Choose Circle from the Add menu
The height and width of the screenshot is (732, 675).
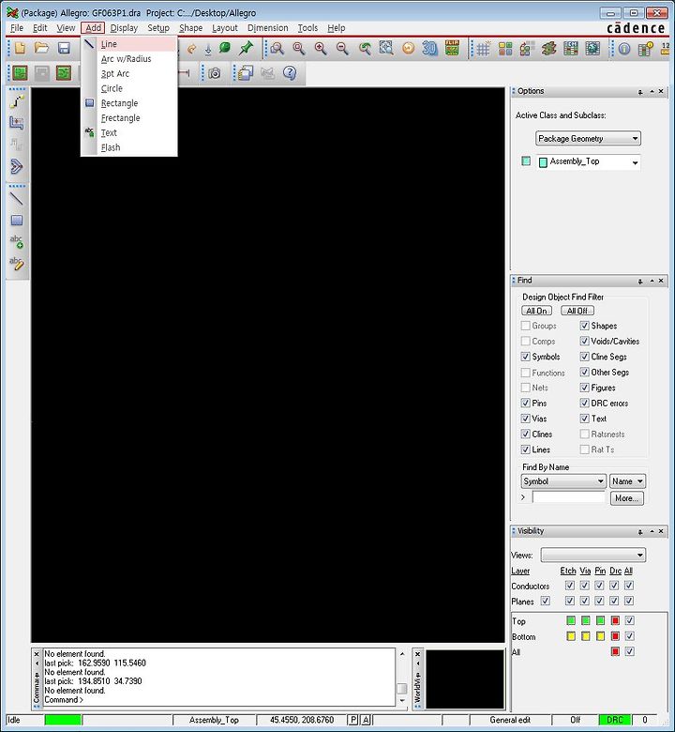[129, 88]
